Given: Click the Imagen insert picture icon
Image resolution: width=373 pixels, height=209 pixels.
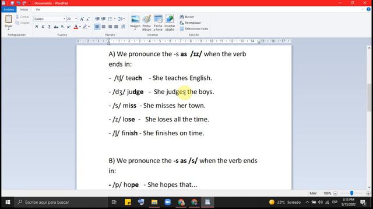Looking at the screenshot, I should (135, 19).
